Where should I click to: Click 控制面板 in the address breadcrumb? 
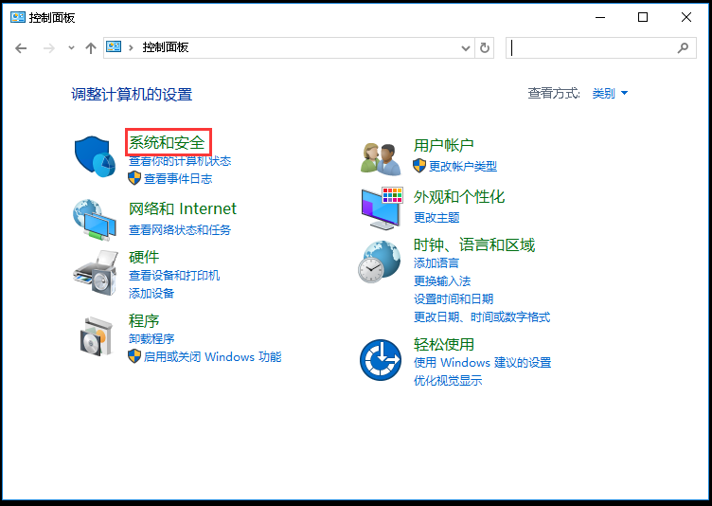coord(166,47)
